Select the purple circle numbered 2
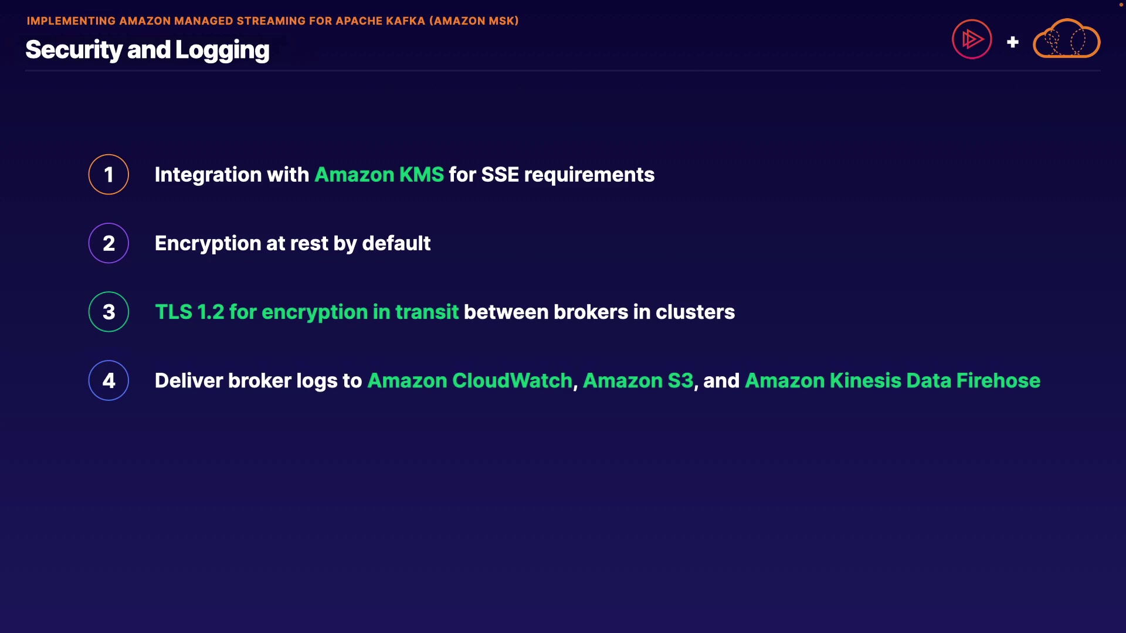This screenshot has width=1126, height=633. [108, 243]
